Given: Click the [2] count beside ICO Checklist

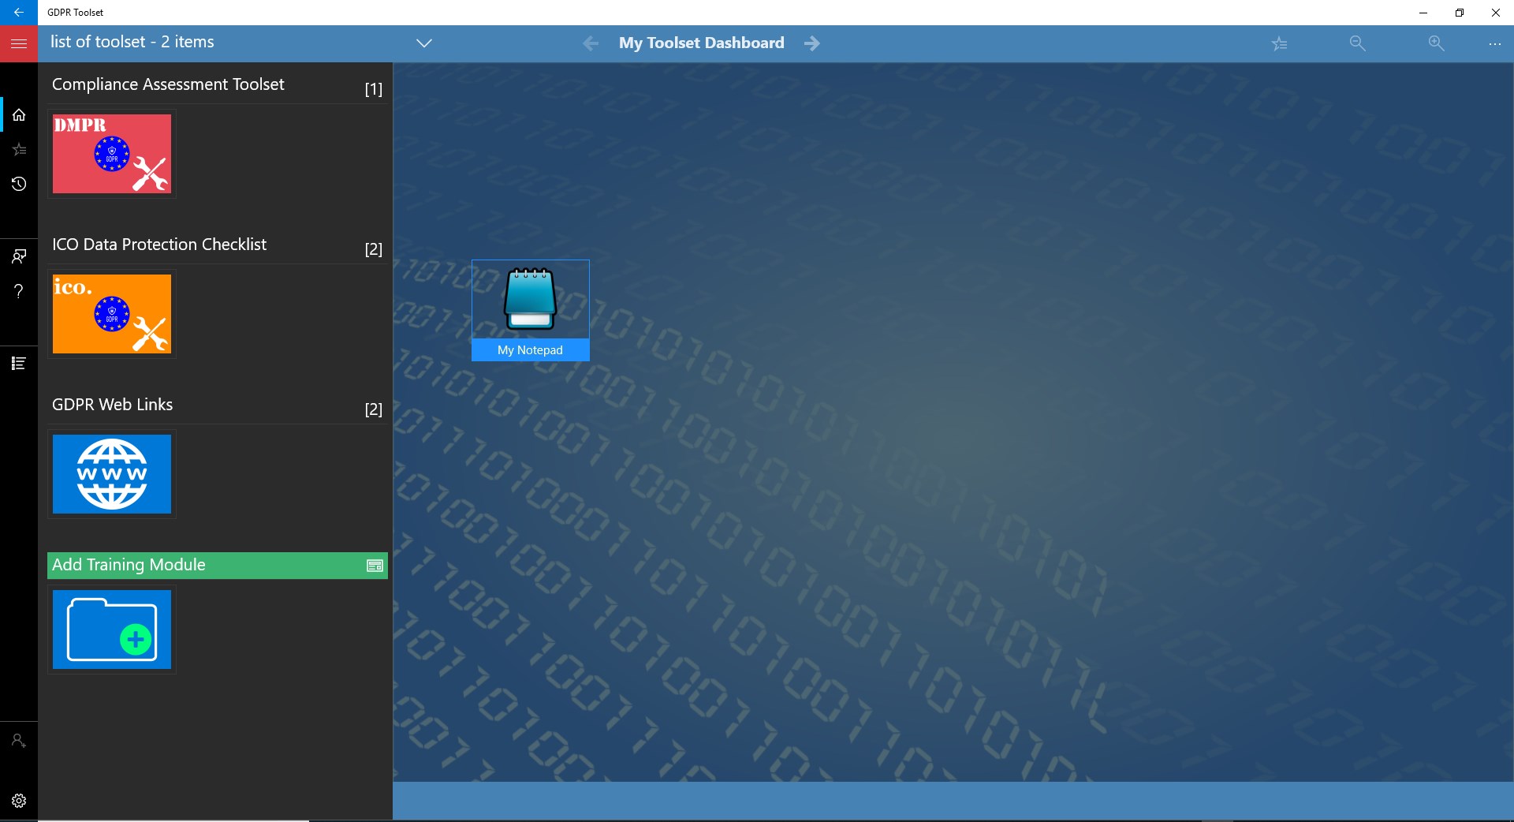Looking at the screenshot, I should 374,249.
